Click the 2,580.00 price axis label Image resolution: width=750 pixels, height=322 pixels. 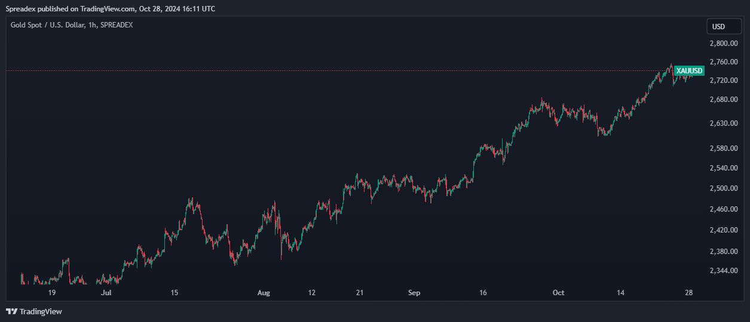pos(723,148)
